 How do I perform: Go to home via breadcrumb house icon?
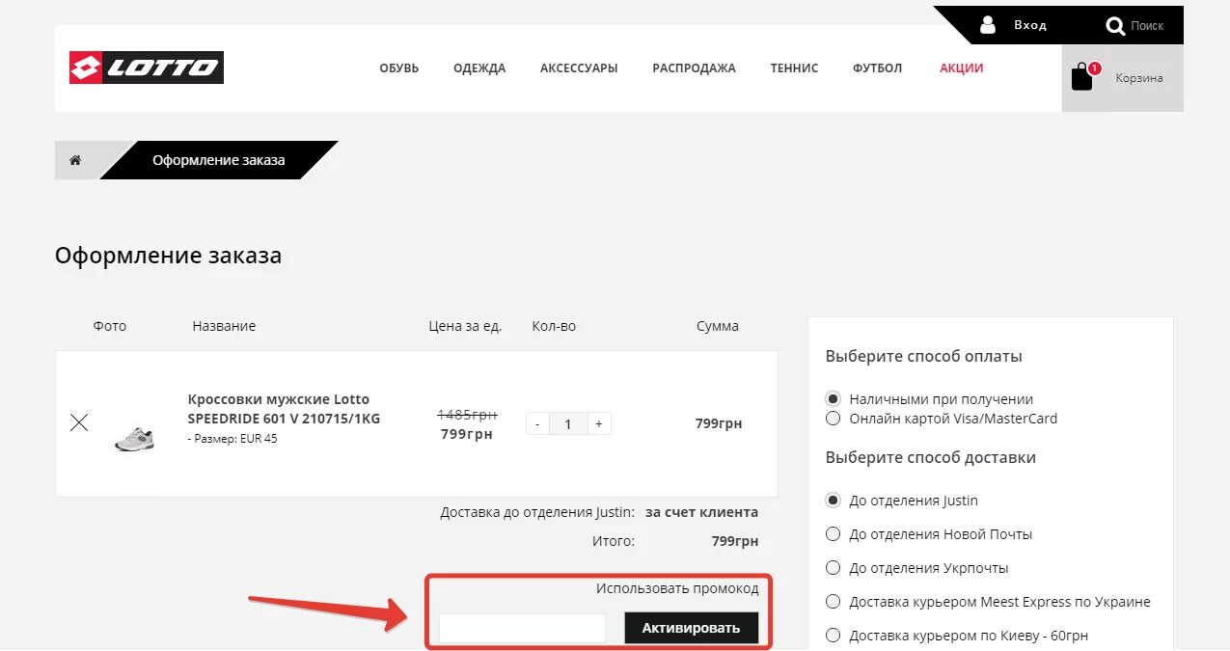tap(75, 160)
